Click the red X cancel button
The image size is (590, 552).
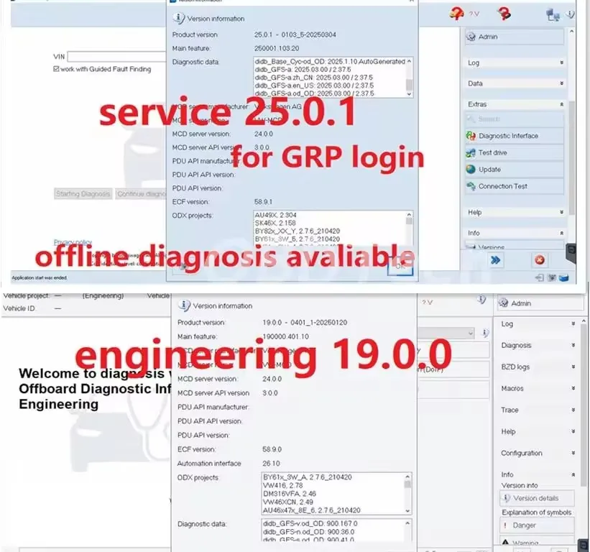540,260
